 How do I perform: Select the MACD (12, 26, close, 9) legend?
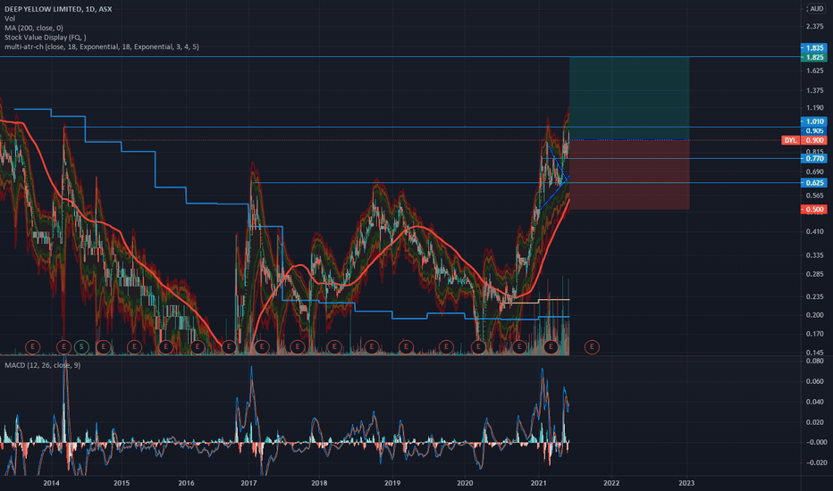(x=43, y=365)
